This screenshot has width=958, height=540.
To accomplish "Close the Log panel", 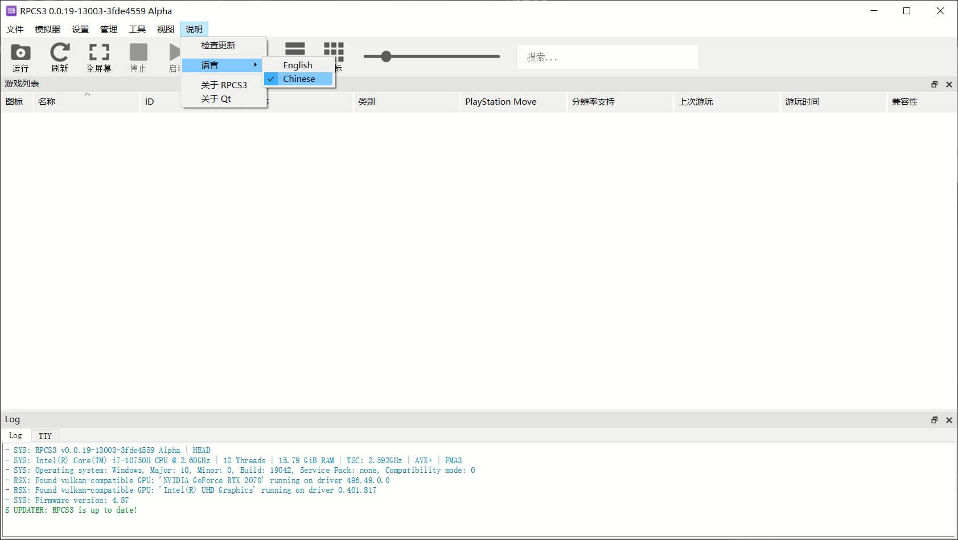I will [x=949, y=420].
